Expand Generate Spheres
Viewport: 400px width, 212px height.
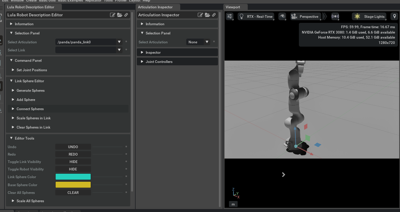point(69,91)
